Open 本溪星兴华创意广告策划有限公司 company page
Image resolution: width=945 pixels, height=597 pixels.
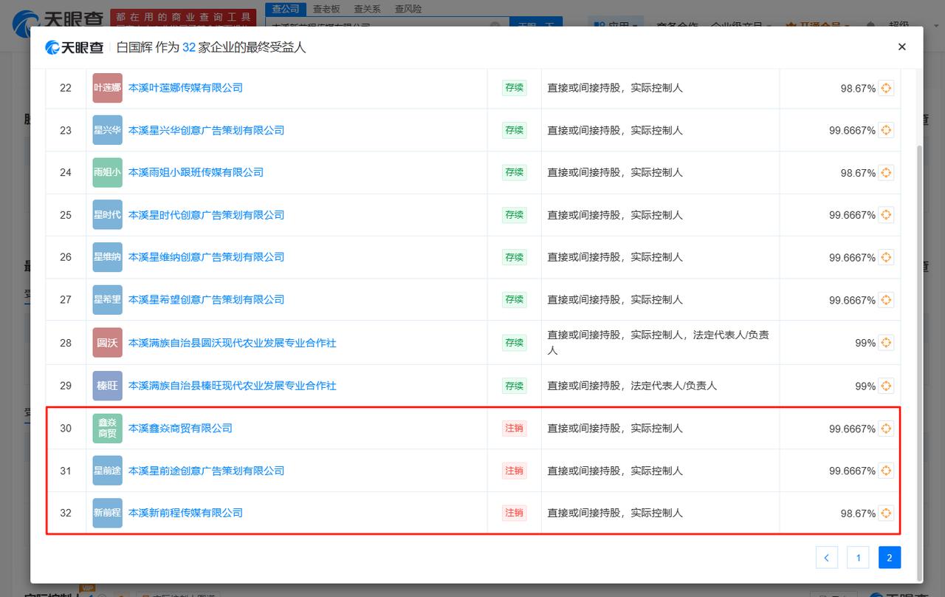(206, 130)
